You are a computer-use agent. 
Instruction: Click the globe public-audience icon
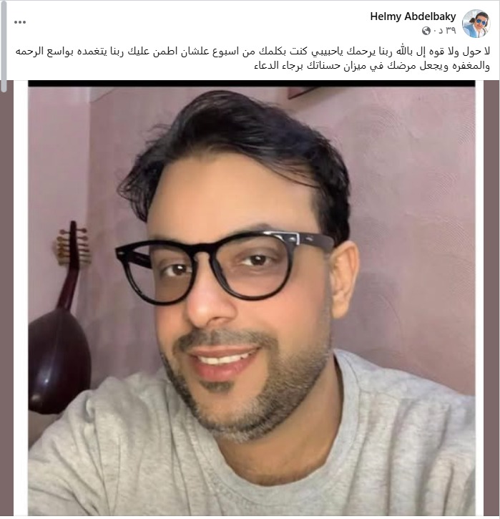click(x=426, y=31)
